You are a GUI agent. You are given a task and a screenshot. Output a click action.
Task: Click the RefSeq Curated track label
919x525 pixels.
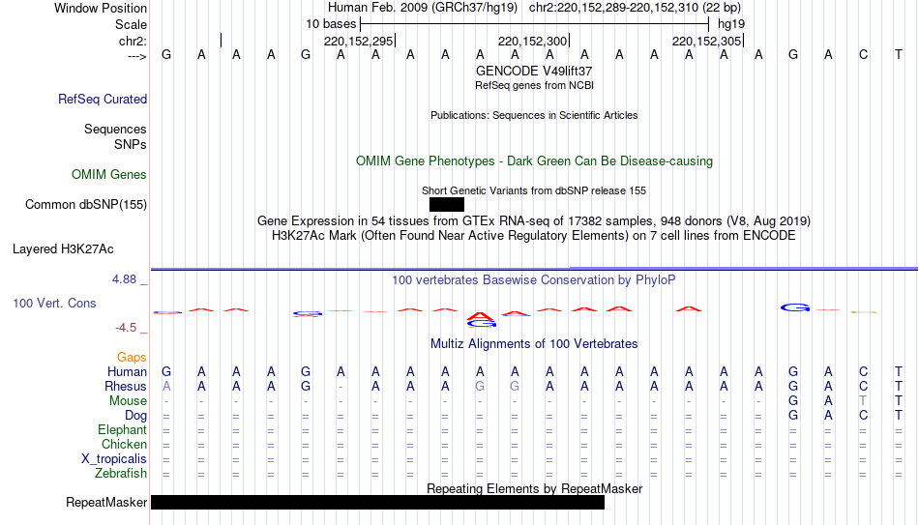pyautogui.click(x=103, y=99)
